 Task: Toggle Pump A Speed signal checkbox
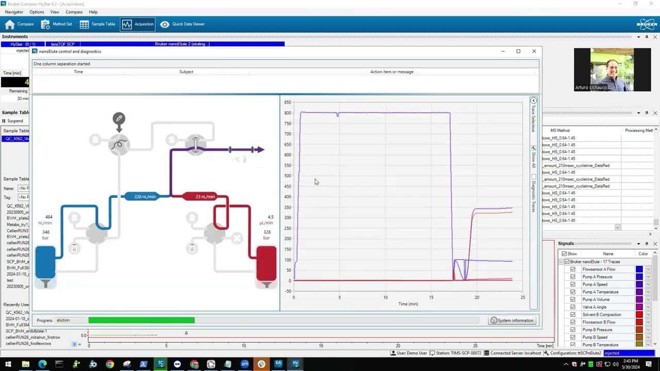coord(573,284)
